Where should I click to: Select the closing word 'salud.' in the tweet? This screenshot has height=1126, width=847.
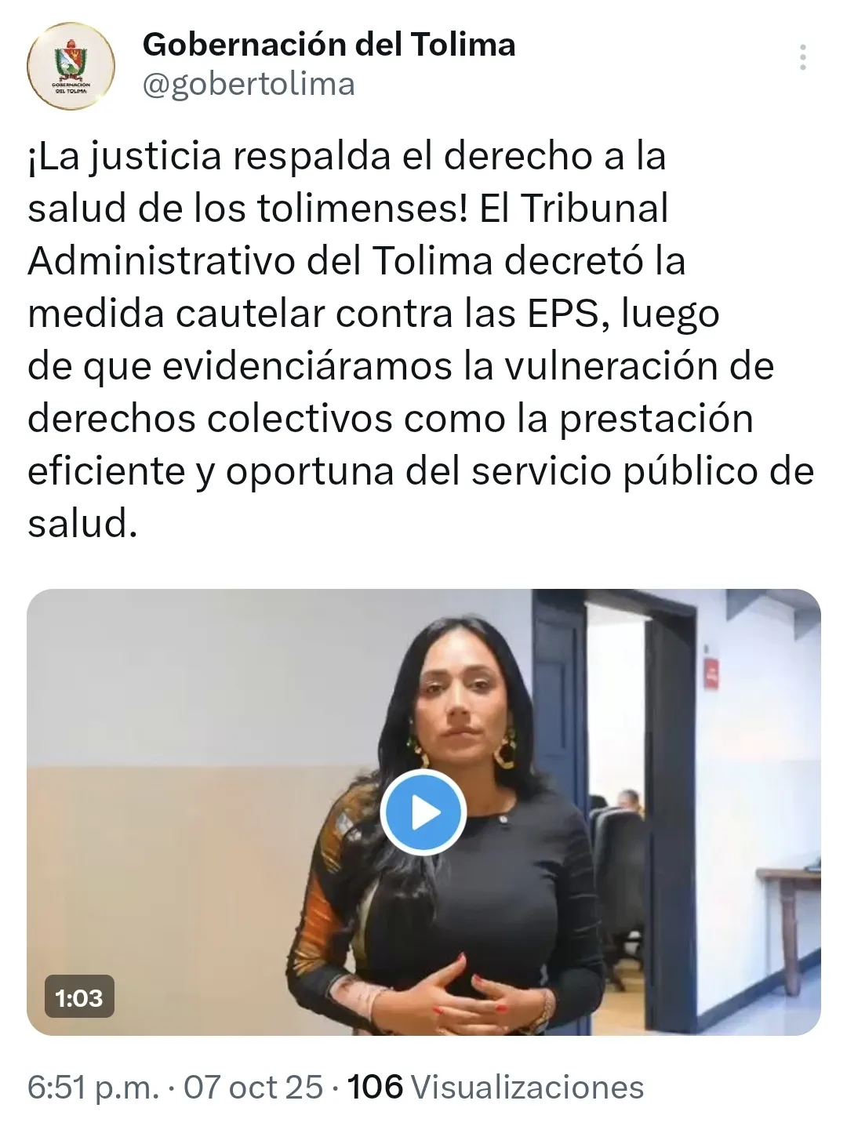(82, 524)
